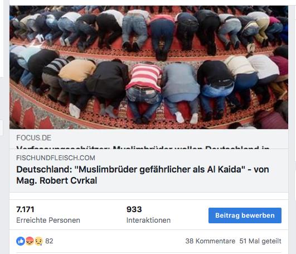
Task: Click the Beitrag bewerben button
Action: [245, 215]
